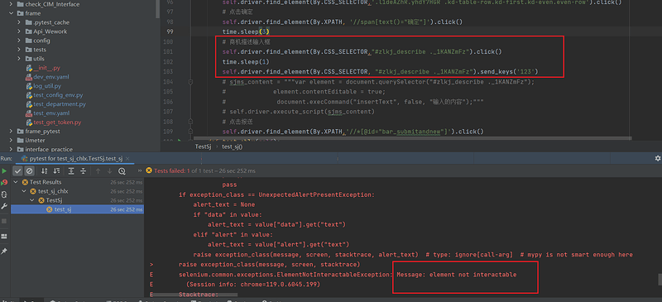Expand frame_pytest folder
662x302 pixels.
11,132
